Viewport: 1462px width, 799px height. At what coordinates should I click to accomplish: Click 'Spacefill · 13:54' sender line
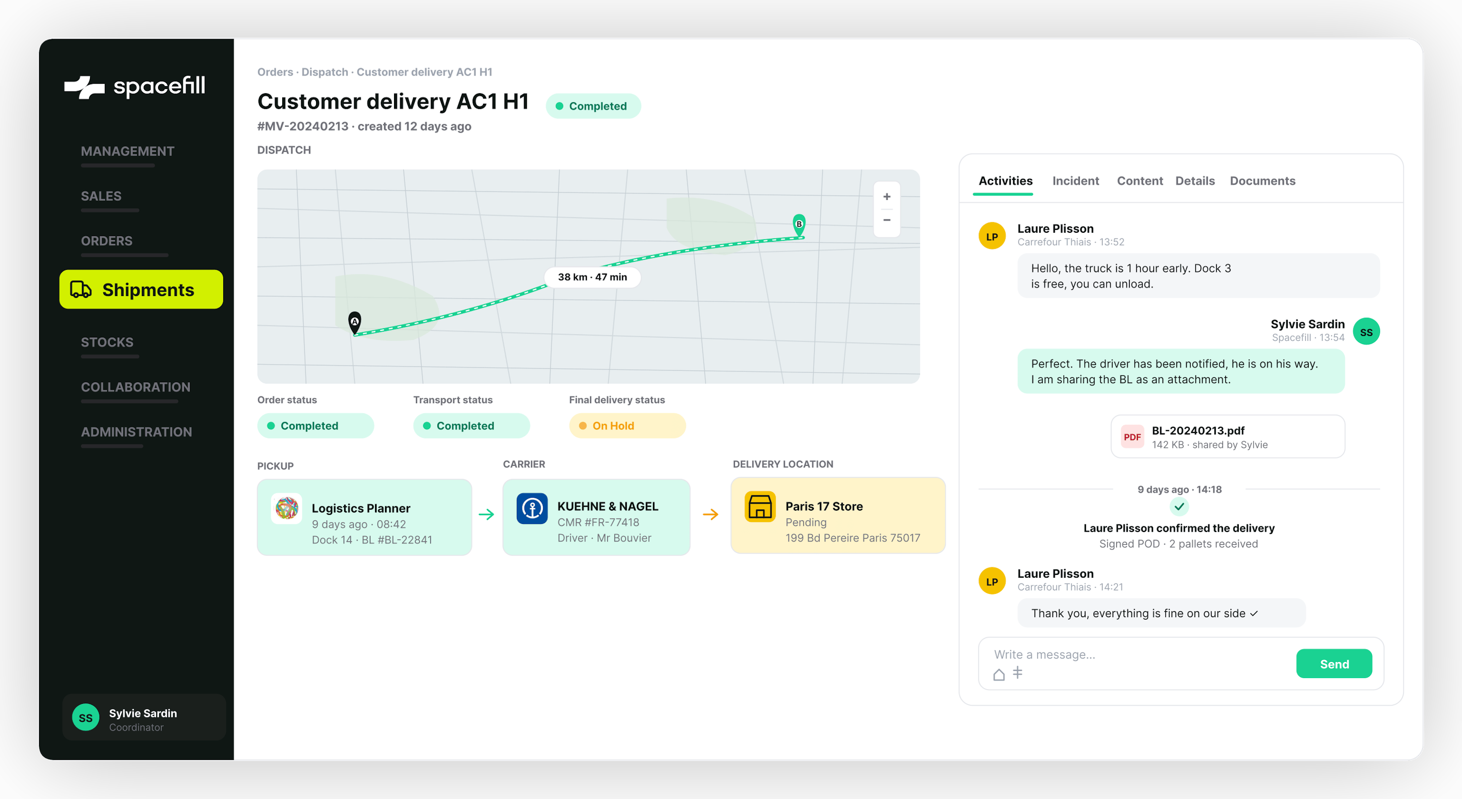coord(1308,337)
